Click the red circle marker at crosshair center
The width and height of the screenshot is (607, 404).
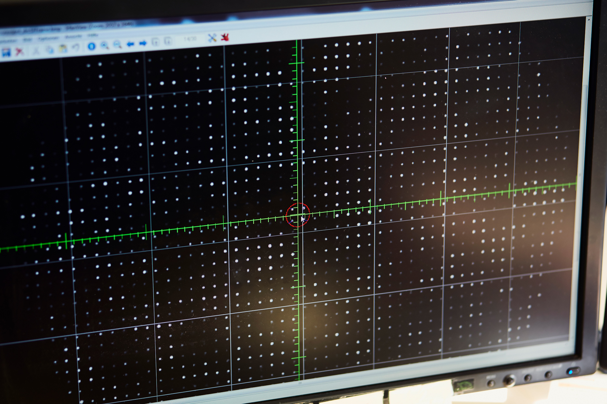tap(298, 215)
